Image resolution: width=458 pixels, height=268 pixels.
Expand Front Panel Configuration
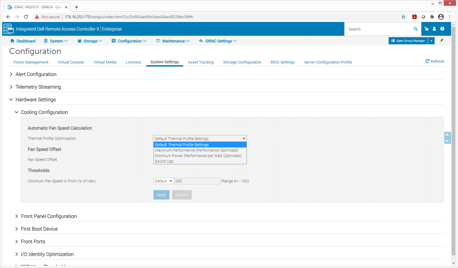[x=49, y=216]
